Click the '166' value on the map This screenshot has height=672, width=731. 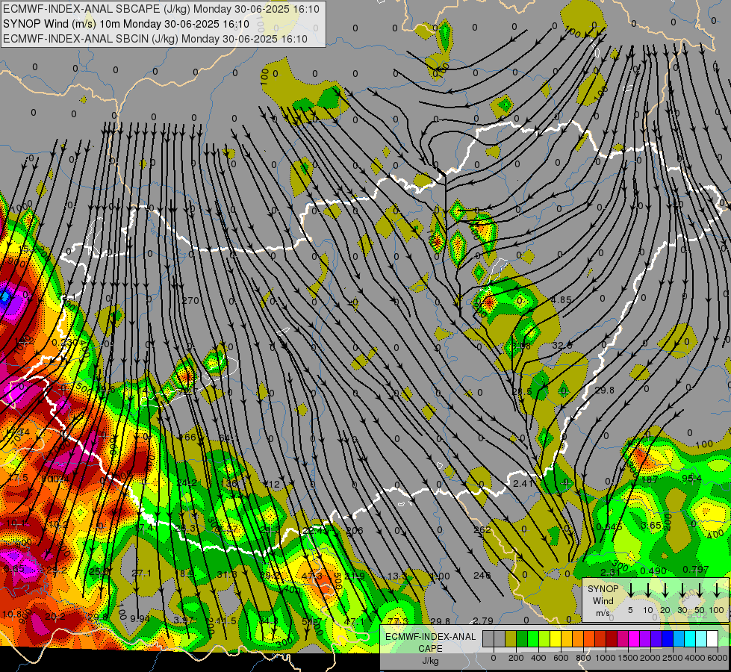[x=187, y=437]
